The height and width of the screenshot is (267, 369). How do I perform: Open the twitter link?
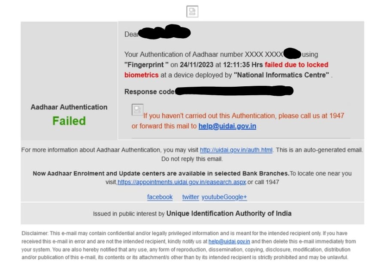coord(191,197)
